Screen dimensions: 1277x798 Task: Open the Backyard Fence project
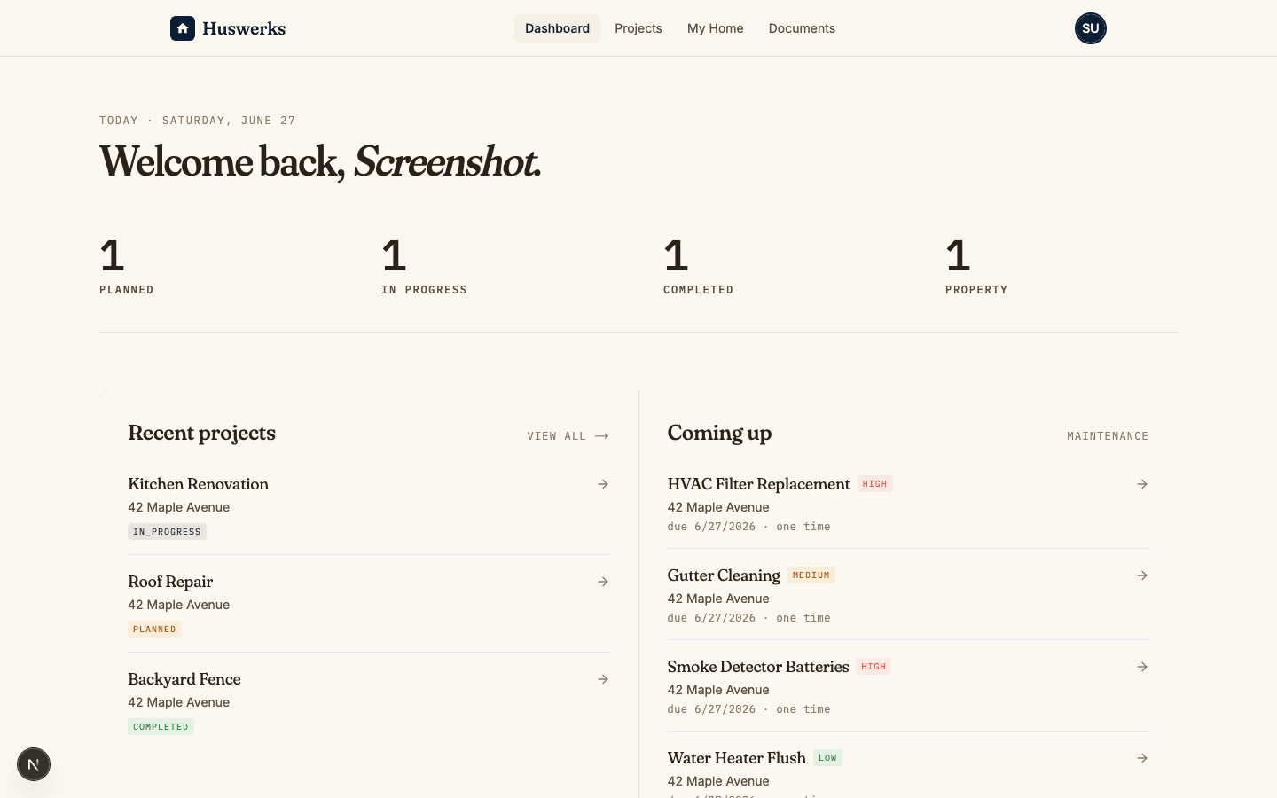(369, 701)
